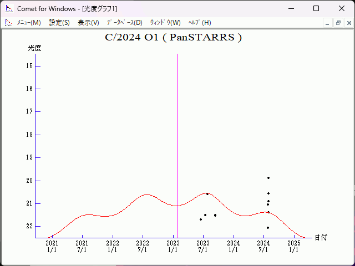Click the leftmost observation dot in 2023

click(201, 219)
